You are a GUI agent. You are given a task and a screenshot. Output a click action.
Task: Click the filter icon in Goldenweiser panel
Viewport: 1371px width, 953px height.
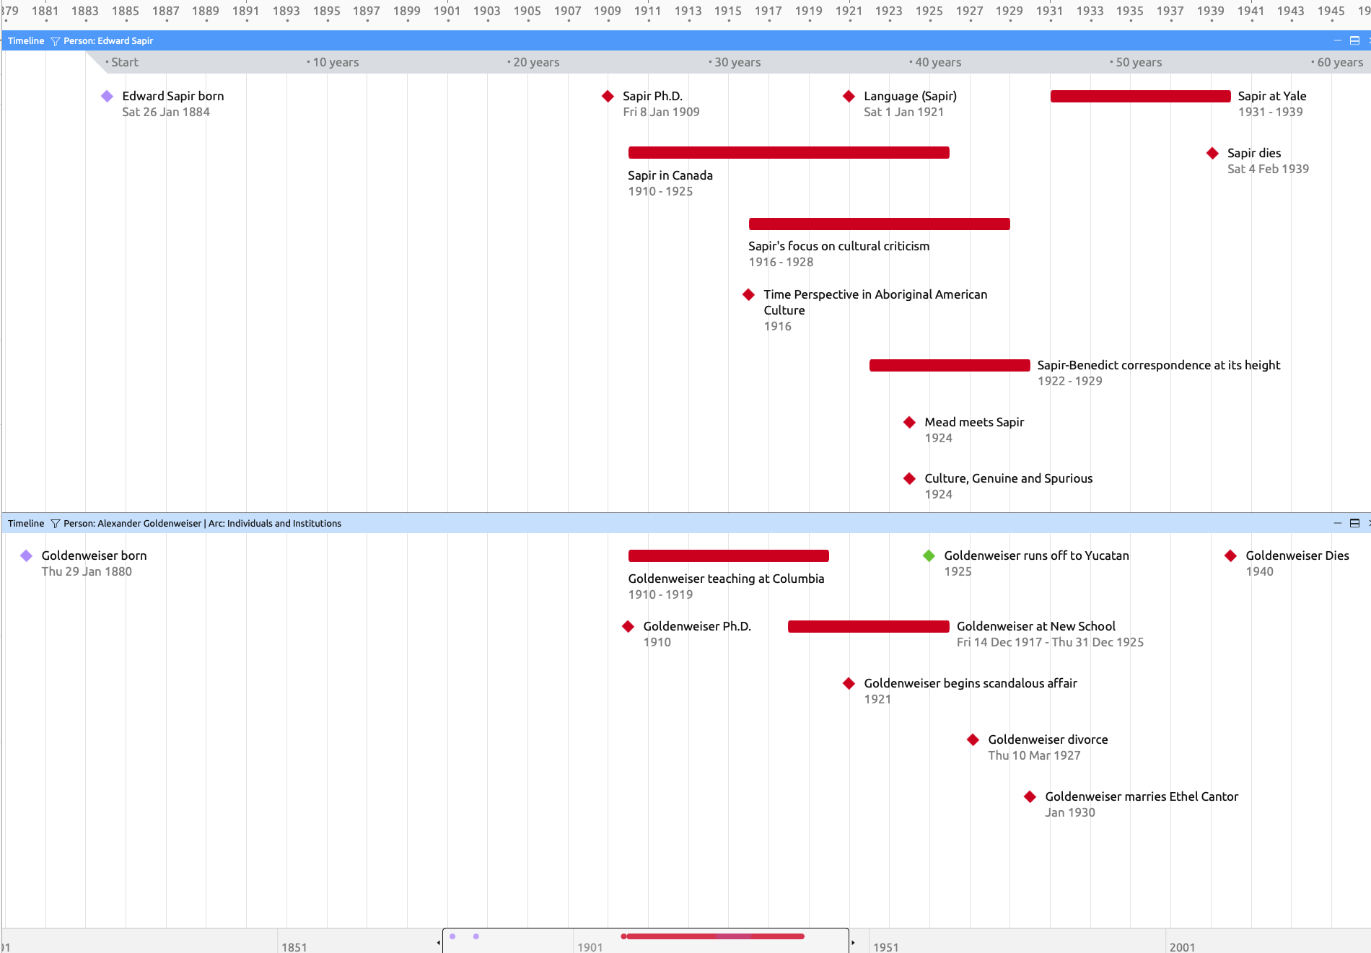(x=55, y=524)
